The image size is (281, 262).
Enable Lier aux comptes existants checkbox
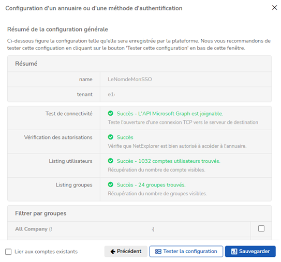(x=8, y=252)
